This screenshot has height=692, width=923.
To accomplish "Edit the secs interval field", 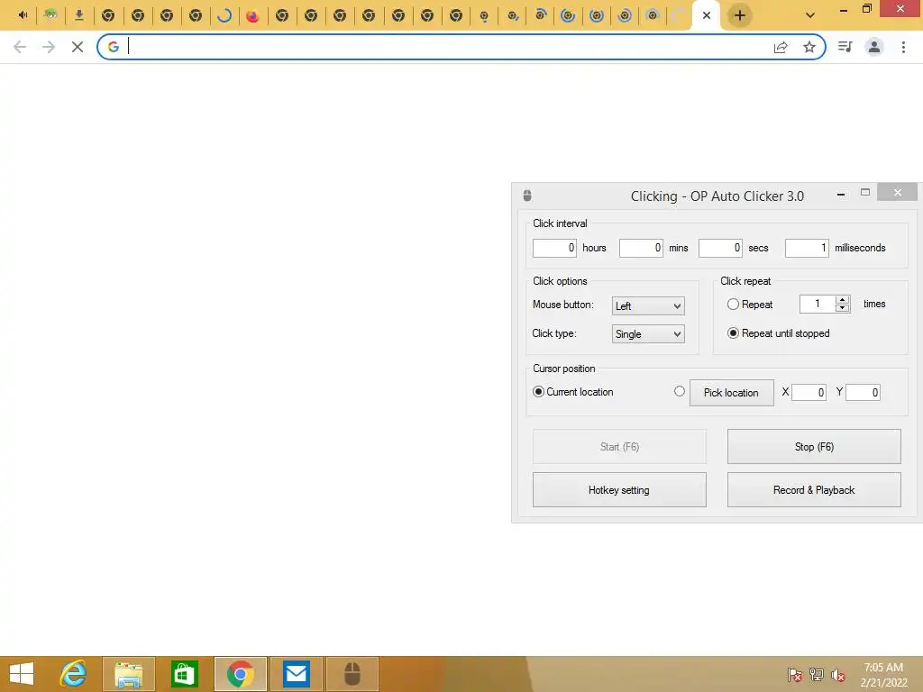I will point(720,248).
